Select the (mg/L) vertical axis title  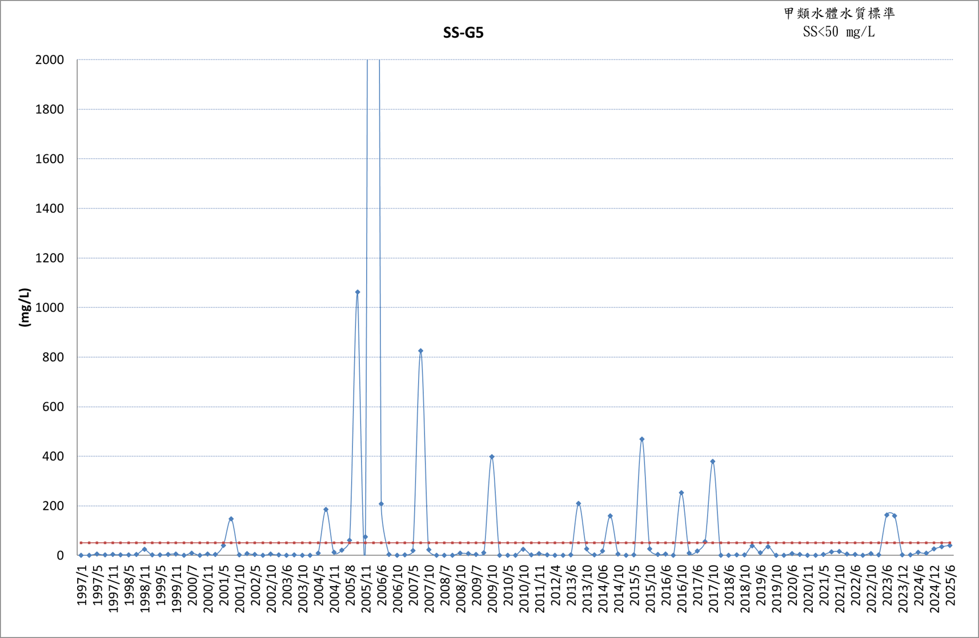coord(24,307)
